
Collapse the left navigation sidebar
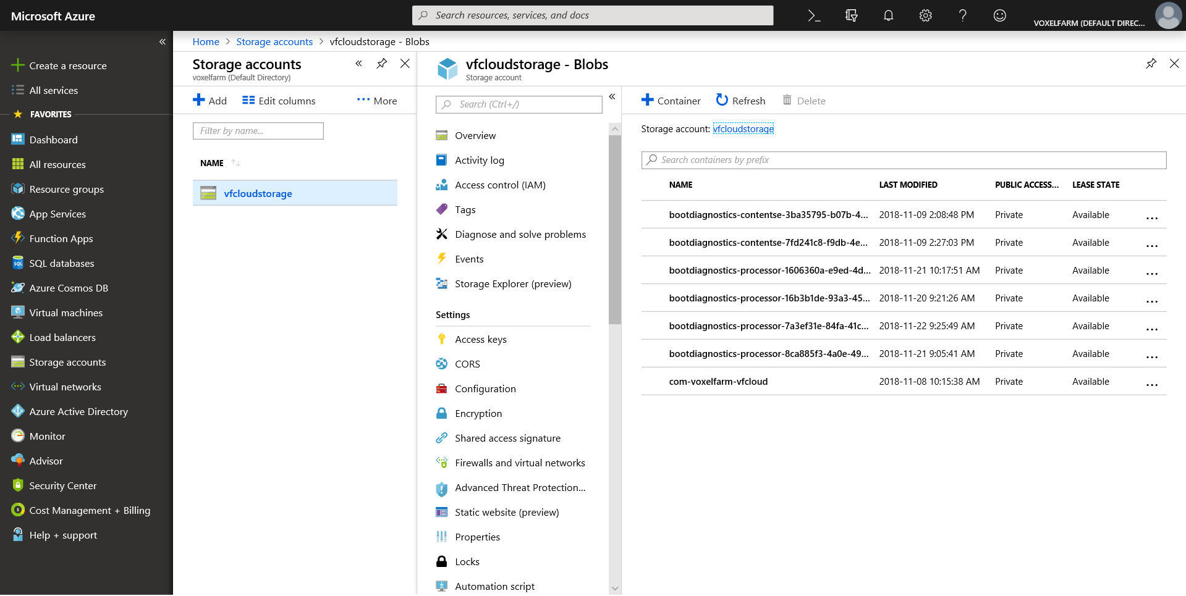(x=163, y=42)
